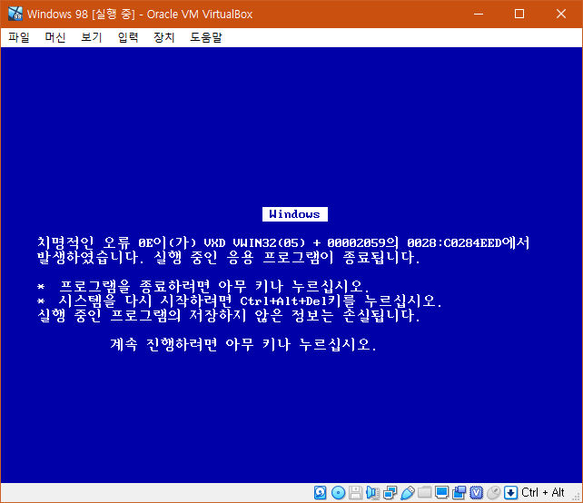Click the line 프로그램을 종료하려면 아무 키나
The image size is (583, 503).
pos(203,286)
